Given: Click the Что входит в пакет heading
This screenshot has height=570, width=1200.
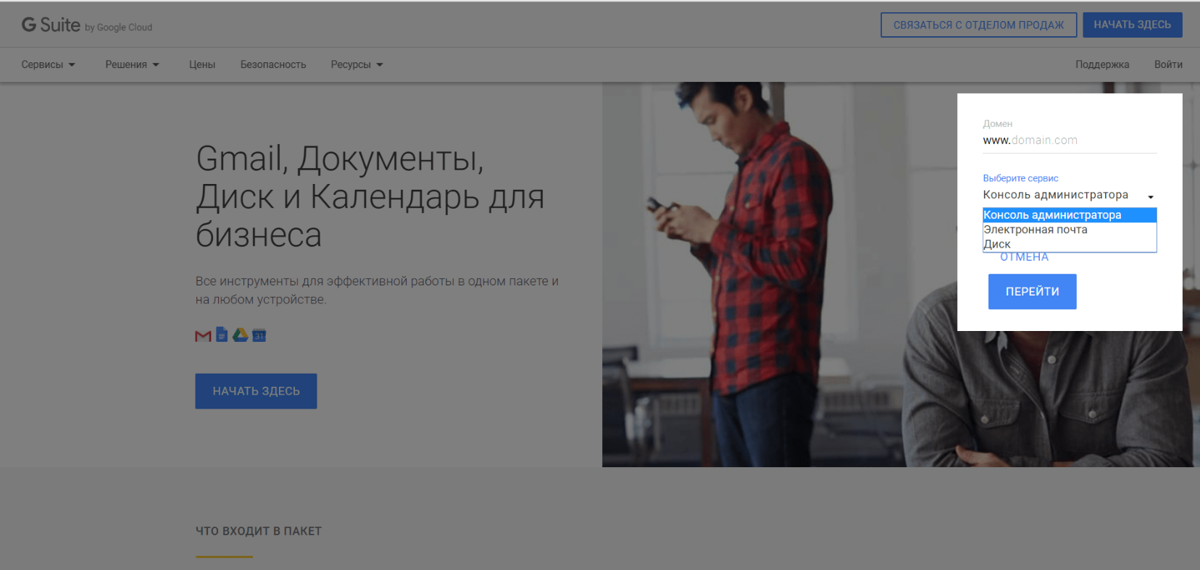Looking at the screenshot, I should click(259, 531).
